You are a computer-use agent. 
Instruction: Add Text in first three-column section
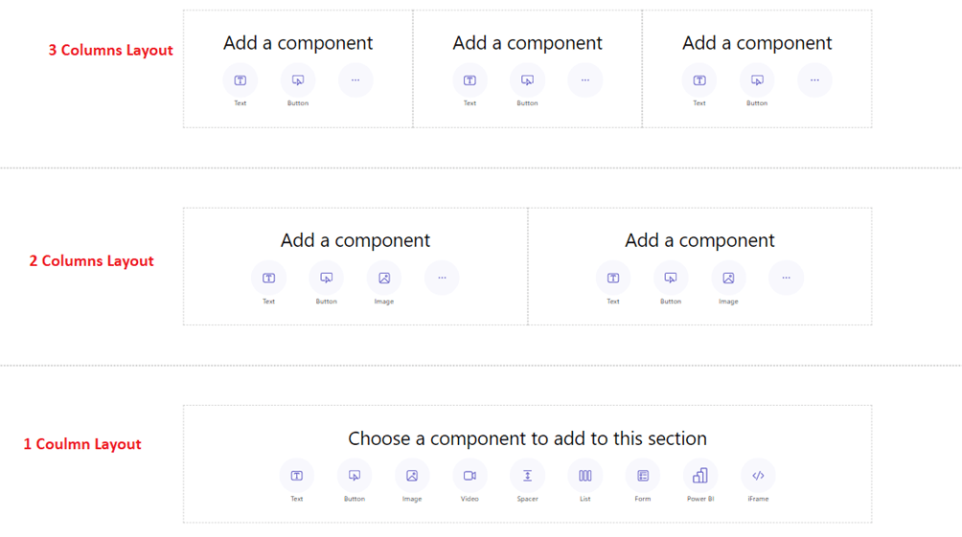tap(240, 80)
